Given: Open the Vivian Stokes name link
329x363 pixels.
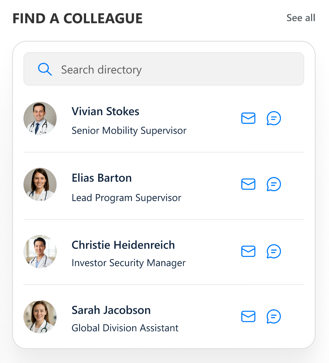Looking at the screenshot, I should pos(105,111).
